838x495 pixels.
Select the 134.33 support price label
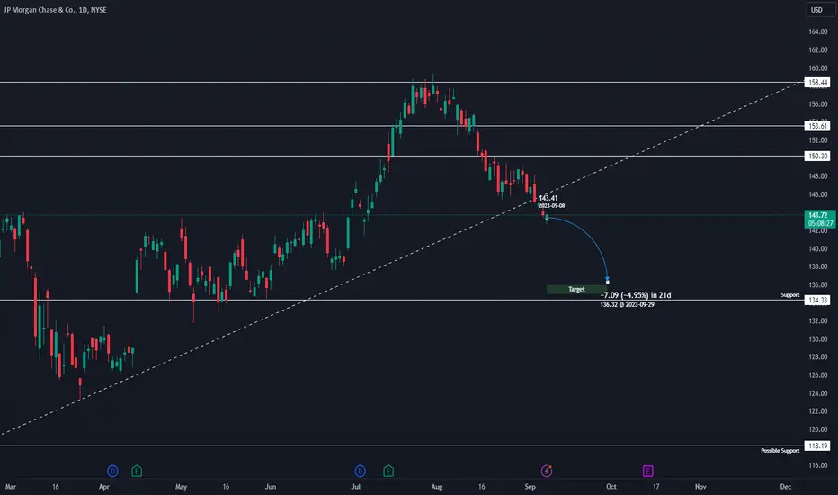click(817, 301)
